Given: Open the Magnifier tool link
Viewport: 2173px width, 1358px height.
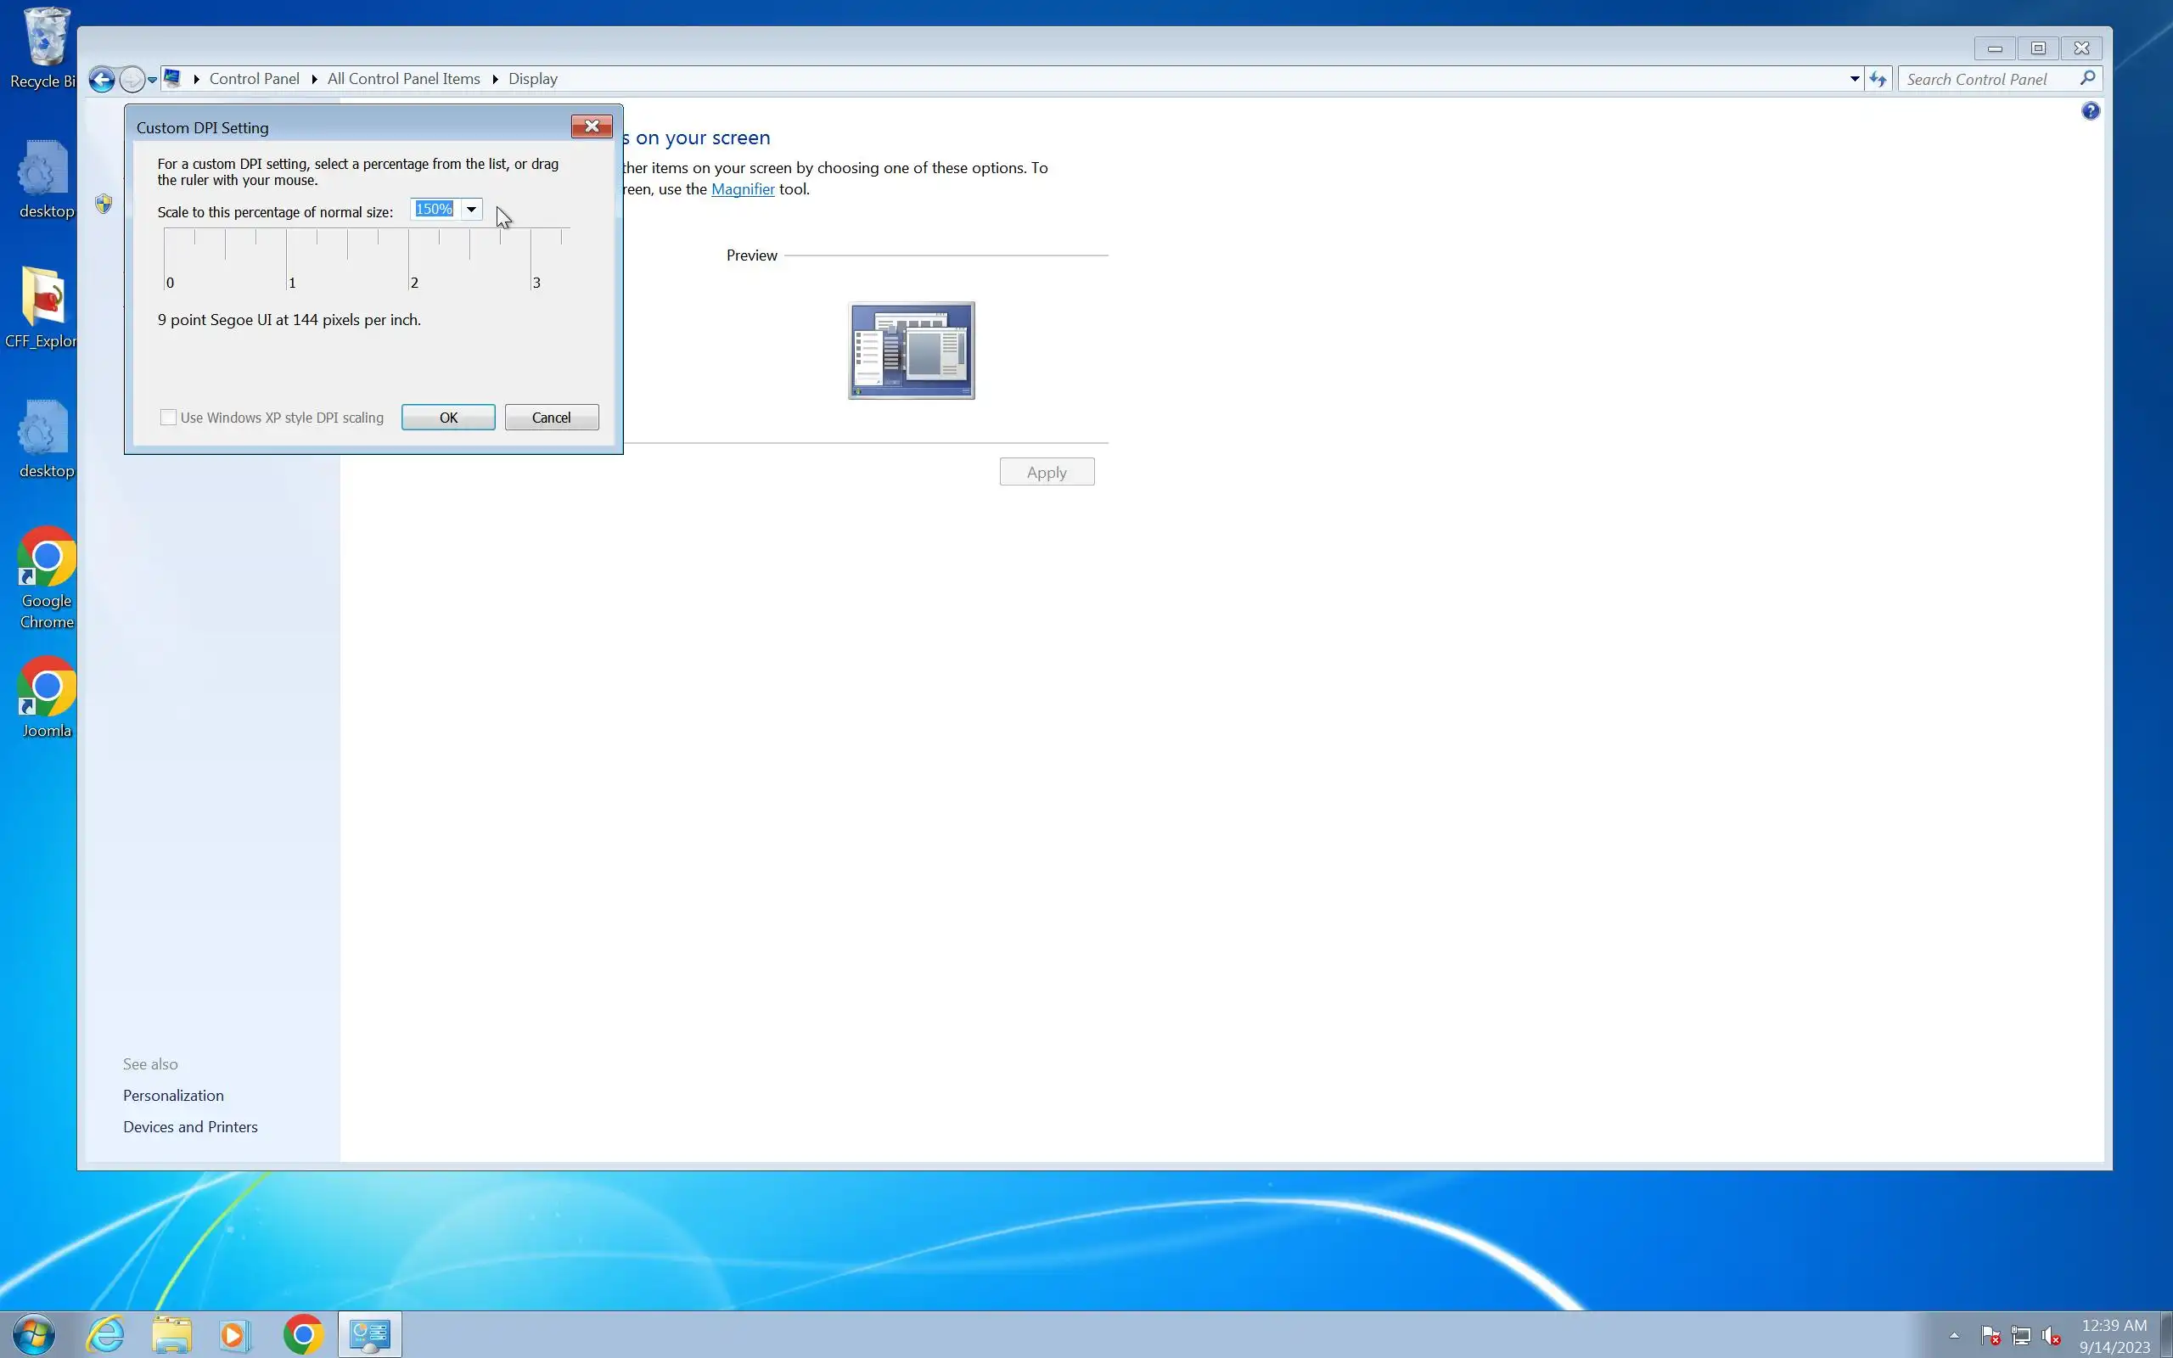Looking at the screenshot, I should coord(743,189).
